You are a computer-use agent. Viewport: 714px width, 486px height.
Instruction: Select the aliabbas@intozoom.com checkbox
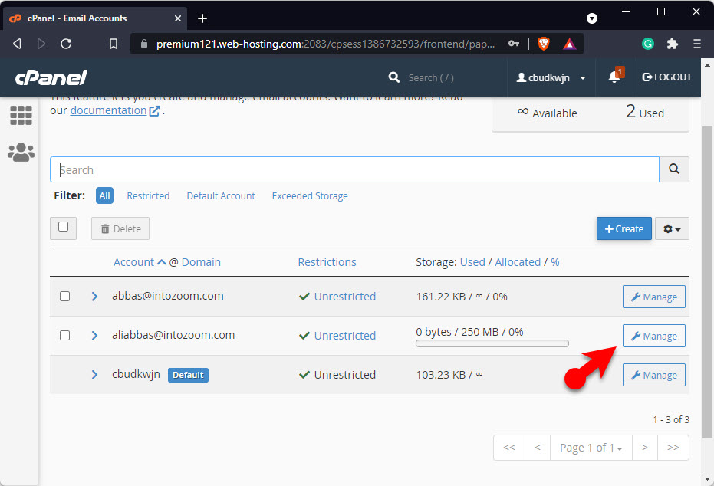pos(65,335)
